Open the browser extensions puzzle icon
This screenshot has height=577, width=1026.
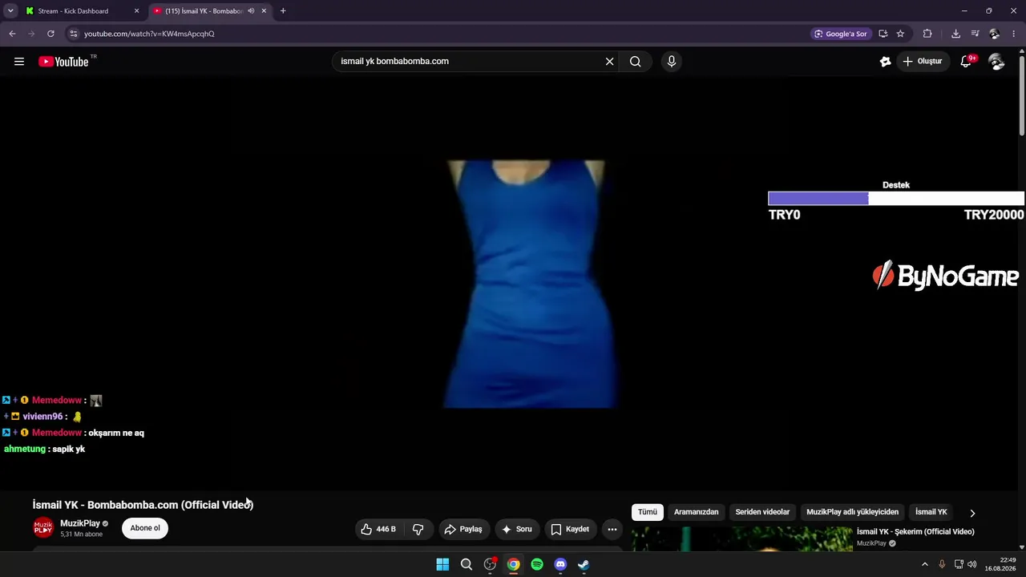pos(927,34)
